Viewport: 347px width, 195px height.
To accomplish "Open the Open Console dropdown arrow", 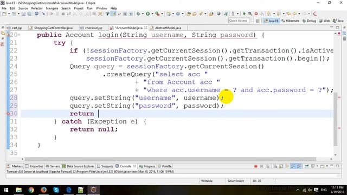I will tap(327, 166).
